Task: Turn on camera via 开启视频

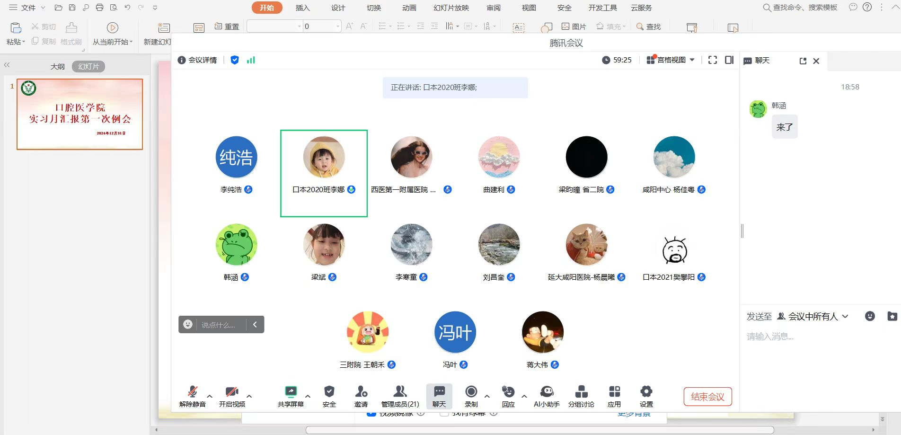Action: click(232, 392)
